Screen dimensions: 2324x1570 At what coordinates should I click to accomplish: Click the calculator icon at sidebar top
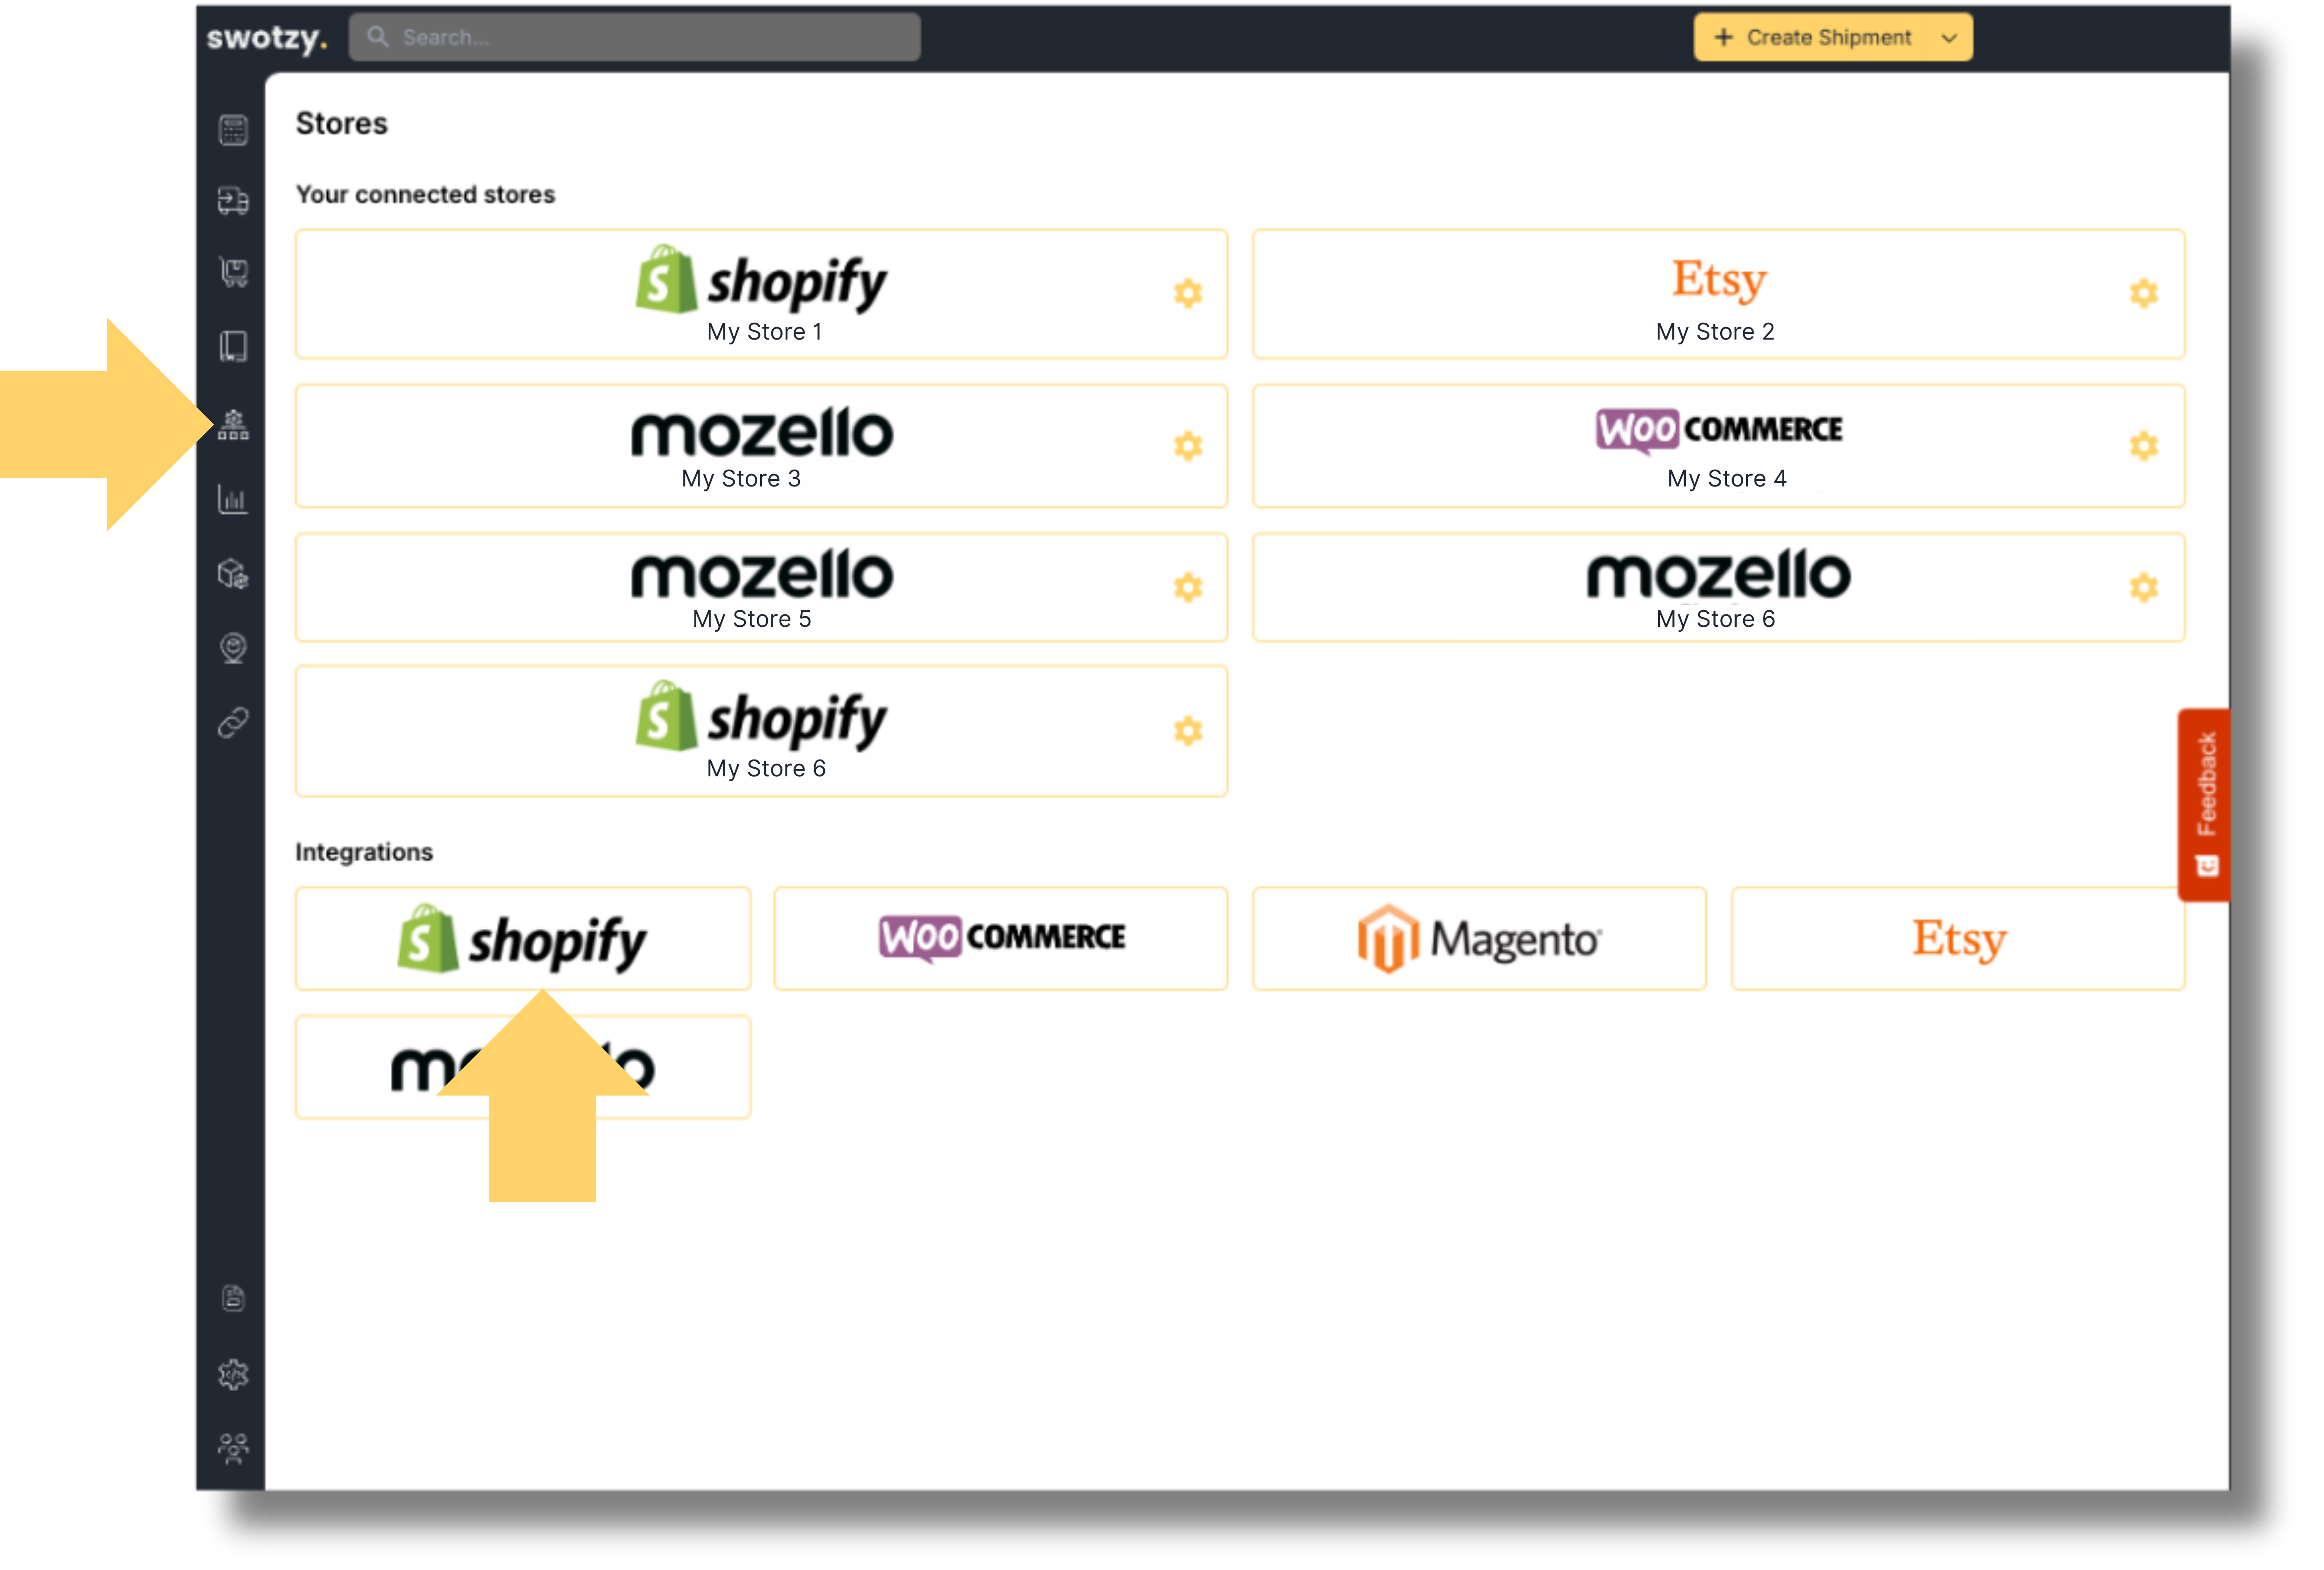pyautogui.click(x=233, y=130)
